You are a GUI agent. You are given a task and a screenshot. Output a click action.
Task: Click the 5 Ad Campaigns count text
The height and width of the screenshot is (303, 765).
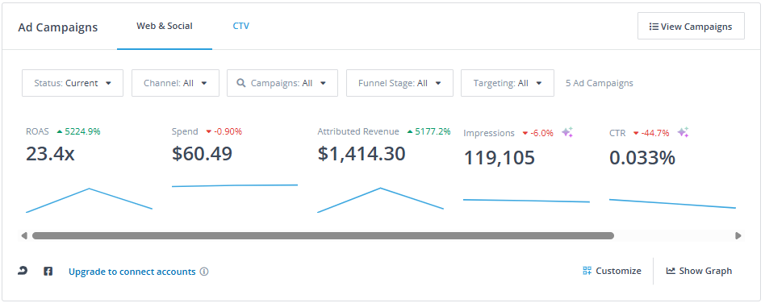599,83
